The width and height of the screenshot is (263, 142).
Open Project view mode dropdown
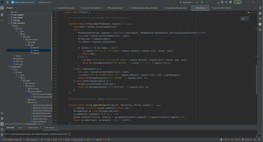[11, 8]
